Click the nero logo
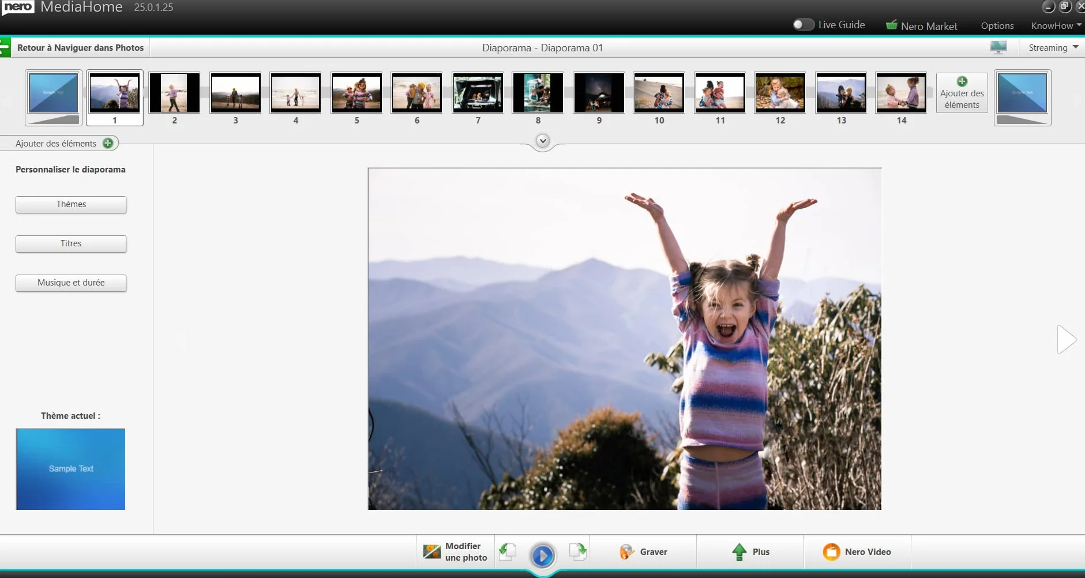Screen dimensions: 1085x578 click(18, 7)
